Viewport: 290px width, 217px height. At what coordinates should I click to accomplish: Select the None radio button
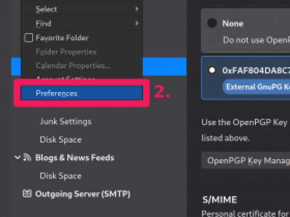coord(212,23)
